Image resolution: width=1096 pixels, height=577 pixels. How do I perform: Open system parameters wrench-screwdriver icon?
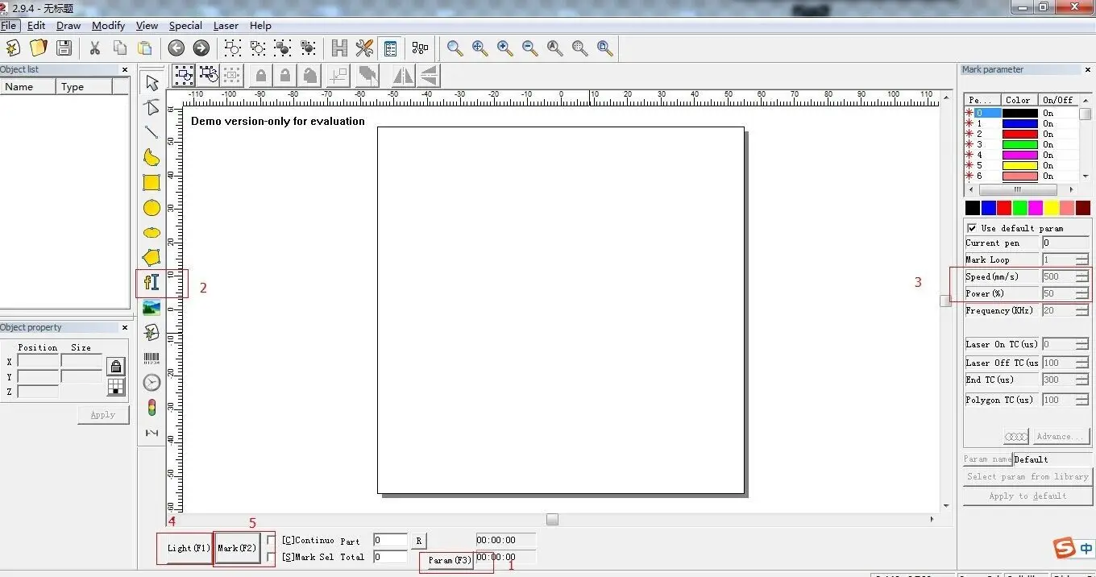pyautogui.click(x=364, y=48)
